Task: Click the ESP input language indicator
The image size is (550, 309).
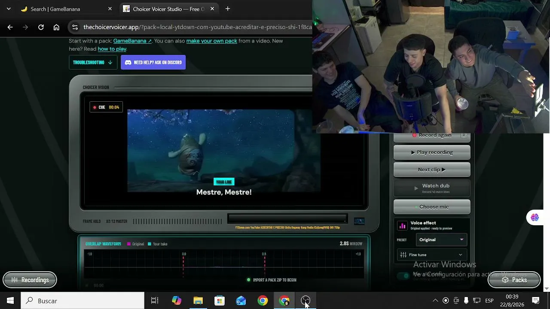Action: click(x=489, y=300)
